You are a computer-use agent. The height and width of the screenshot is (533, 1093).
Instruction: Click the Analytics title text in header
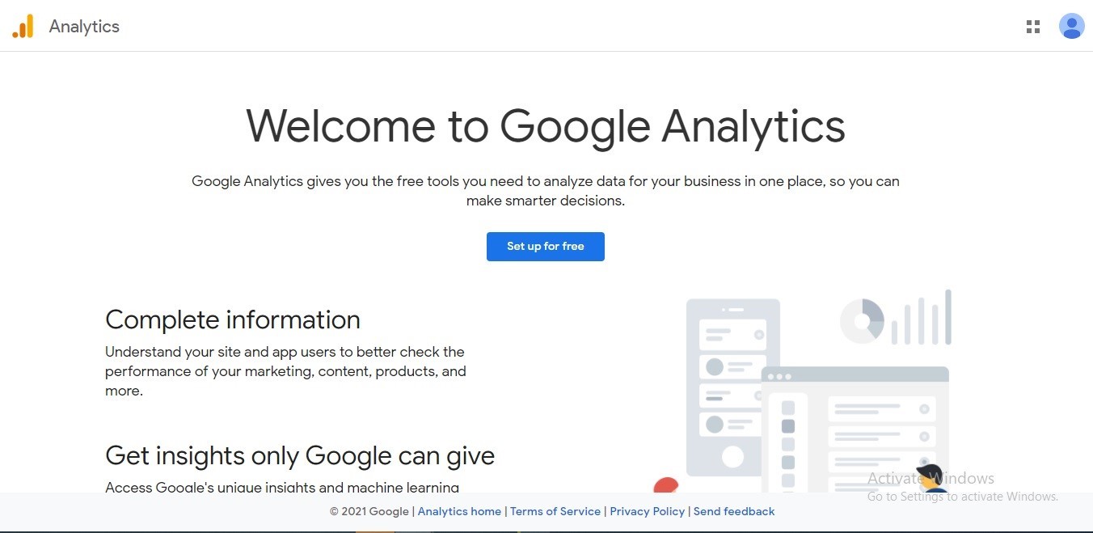84,27
